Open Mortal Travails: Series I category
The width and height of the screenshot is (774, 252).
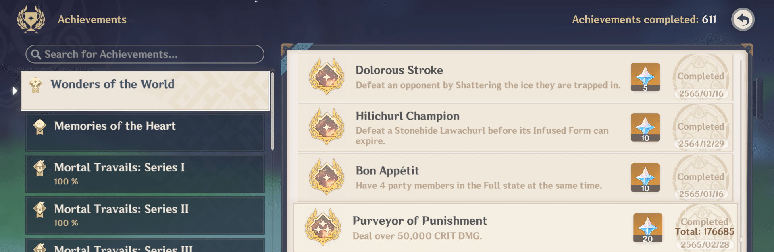[145, 174]
